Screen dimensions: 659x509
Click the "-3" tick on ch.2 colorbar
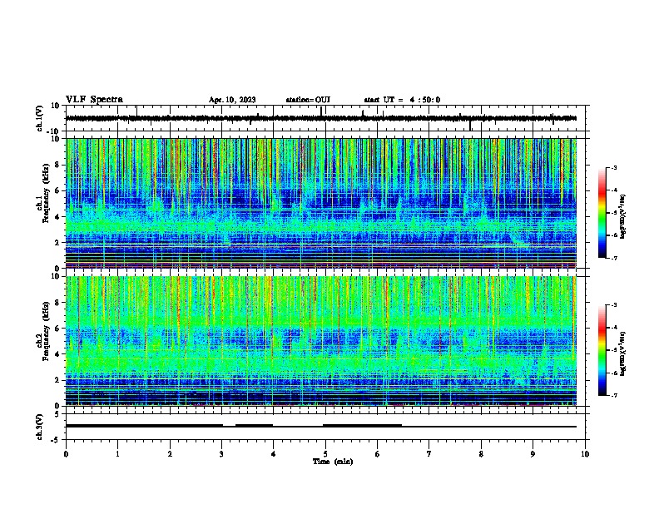[613, 305]
